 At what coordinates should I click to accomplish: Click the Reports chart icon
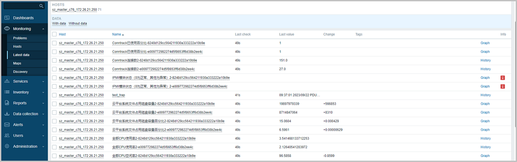(x=7, y=103)
